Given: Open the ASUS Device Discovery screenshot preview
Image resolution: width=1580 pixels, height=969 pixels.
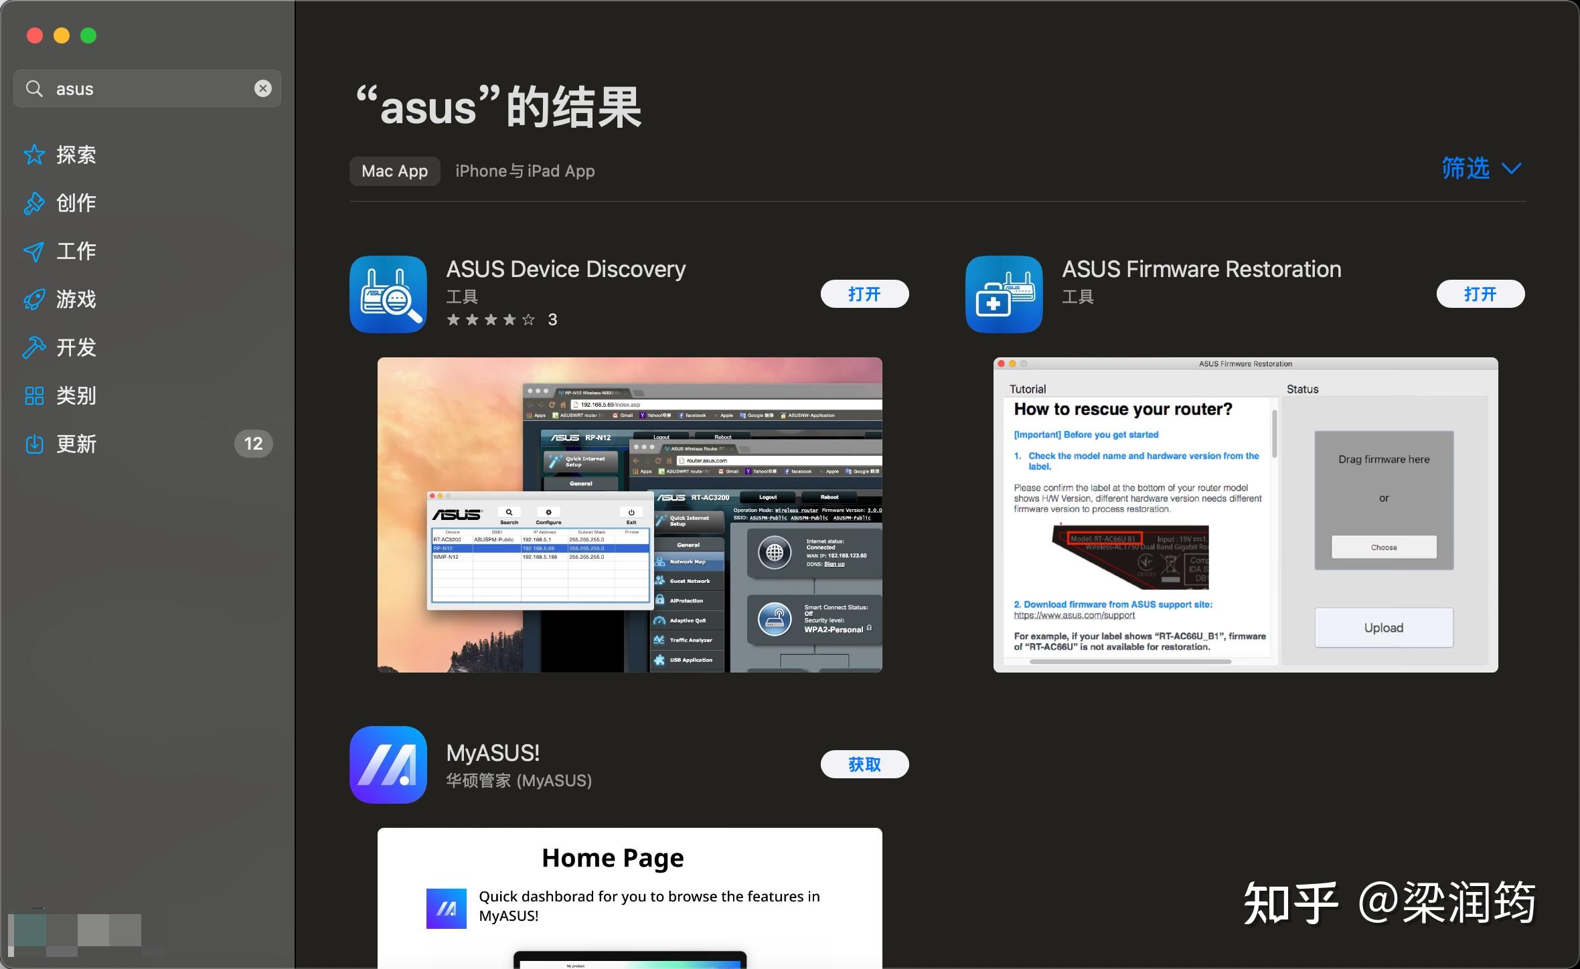Looking at the screenshot, I should (629, 515).
